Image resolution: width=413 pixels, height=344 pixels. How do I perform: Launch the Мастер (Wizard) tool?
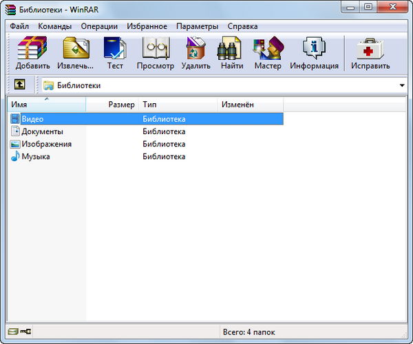[x=268, y=53]
